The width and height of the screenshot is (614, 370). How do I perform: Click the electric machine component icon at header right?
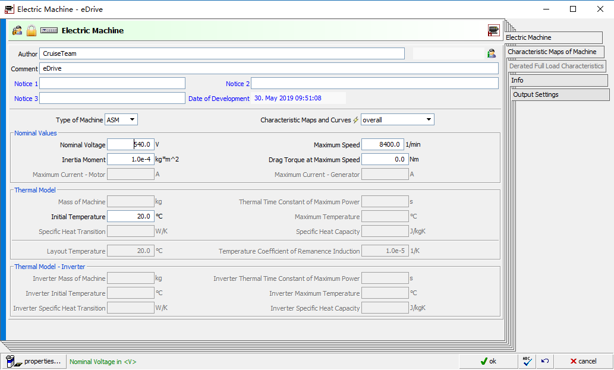(493, 30)
